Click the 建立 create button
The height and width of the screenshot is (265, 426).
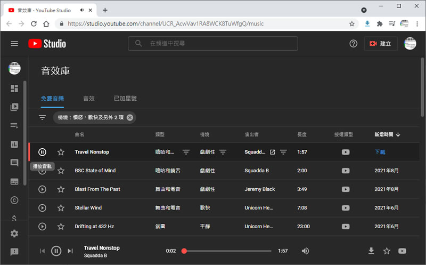tap(380, 44)
